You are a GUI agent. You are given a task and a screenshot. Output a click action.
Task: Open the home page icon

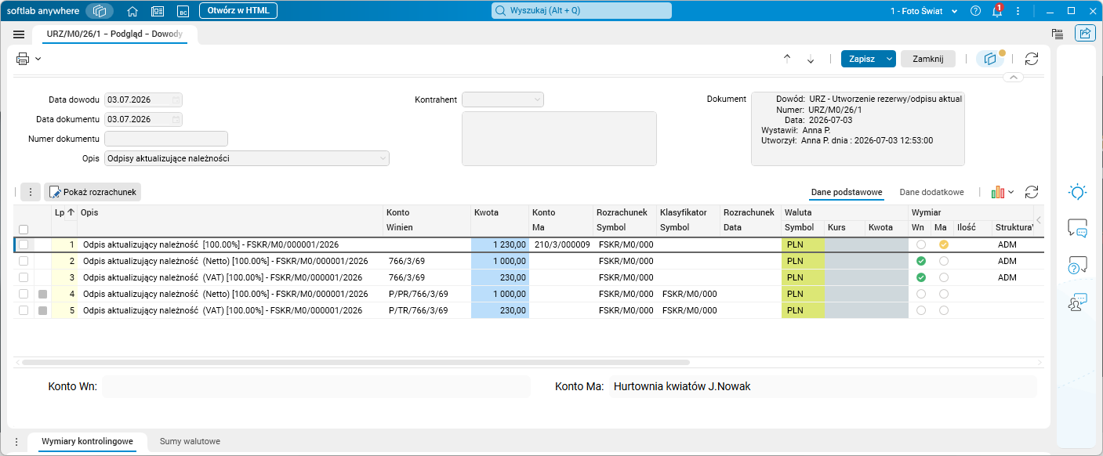click(x=132, y=11)
